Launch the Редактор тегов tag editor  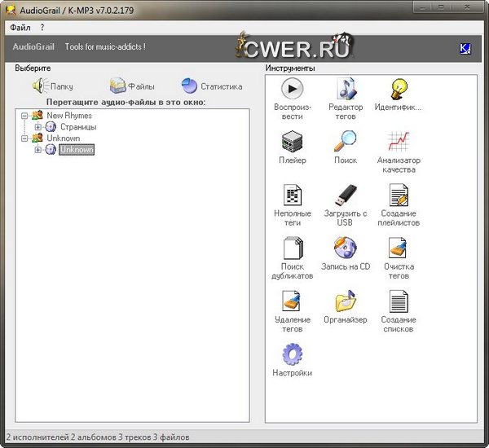[x=346, y=88]
